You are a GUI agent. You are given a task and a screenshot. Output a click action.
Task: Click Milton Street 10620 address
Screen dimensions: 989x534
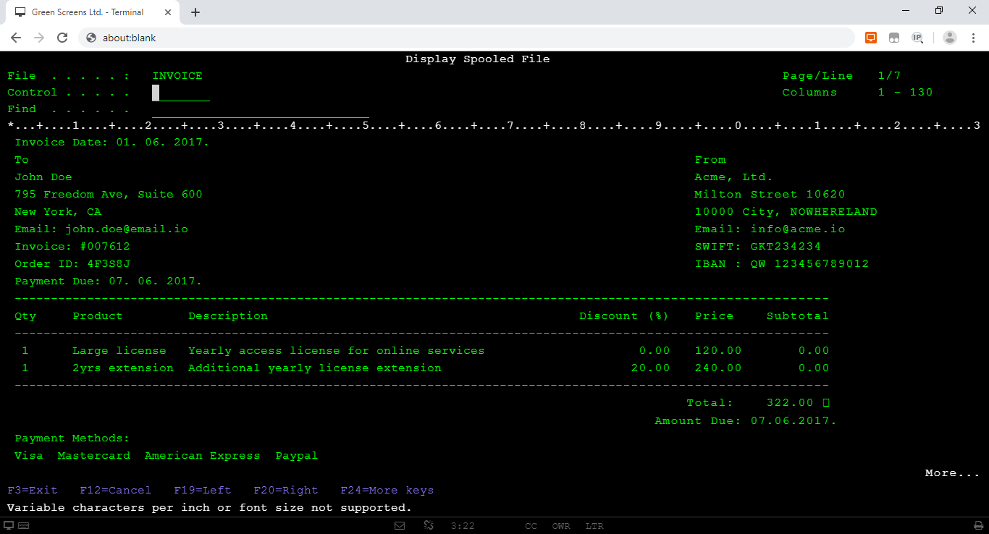(x=770, y=195)
